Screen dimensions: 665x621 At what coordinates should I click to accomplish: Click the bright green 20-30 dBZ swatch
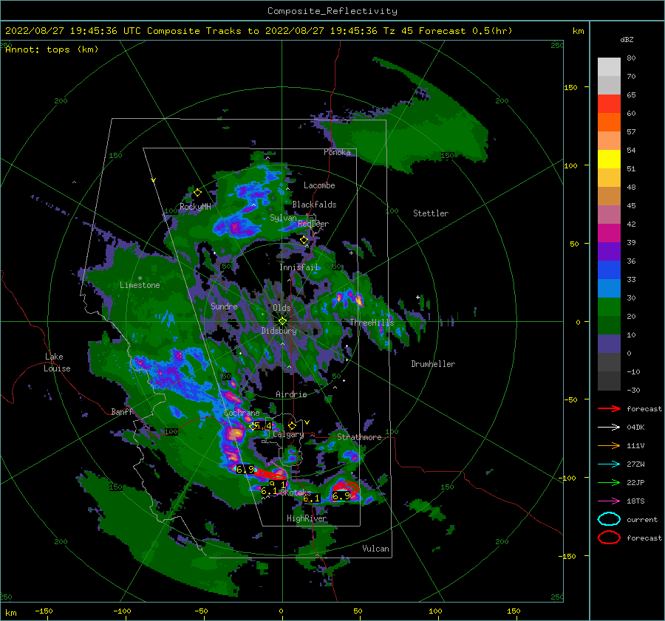[x=609, y=307]
